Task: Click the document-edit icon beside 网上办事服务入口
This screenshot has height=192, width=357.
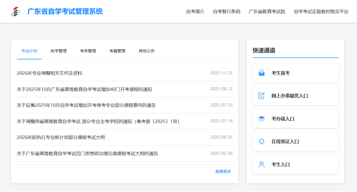Action: (261, 96)
